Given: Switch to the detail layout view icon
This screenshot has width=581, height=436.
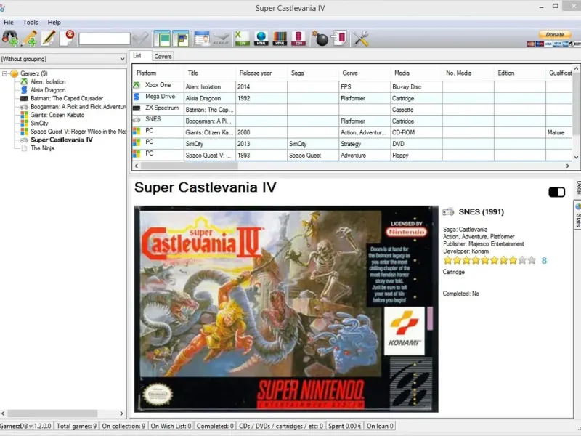Looking at the screenshot, I should point(162,39).
